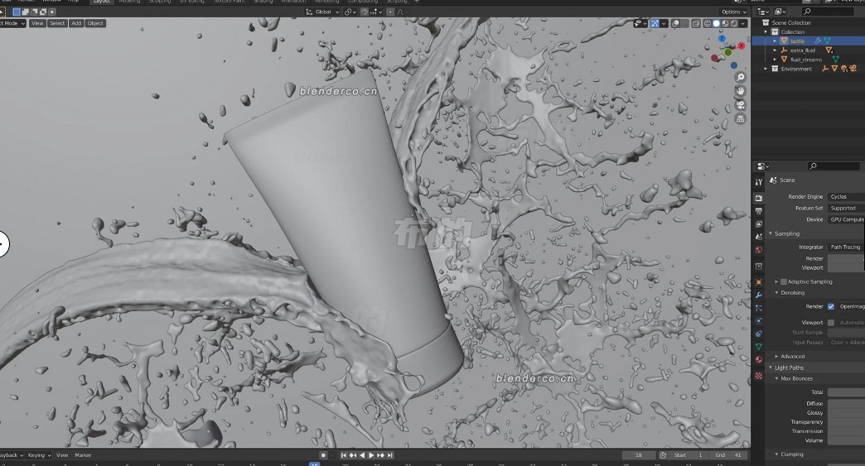Open the viewport Options dropdown
865x466 pixels.
pyautogui.click(x=734, y=12)
